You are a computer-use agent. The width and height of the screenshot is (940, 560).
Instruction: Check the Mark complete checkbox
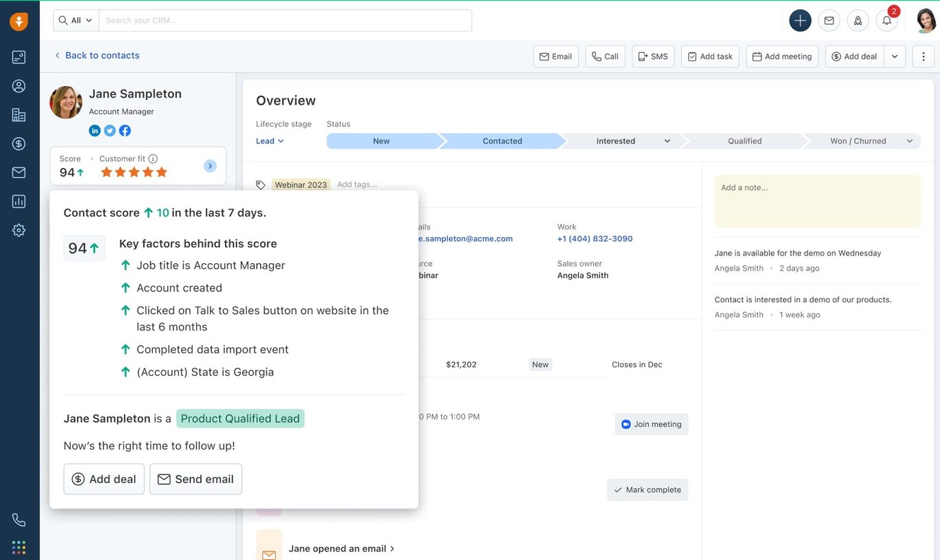coord(617,489)
